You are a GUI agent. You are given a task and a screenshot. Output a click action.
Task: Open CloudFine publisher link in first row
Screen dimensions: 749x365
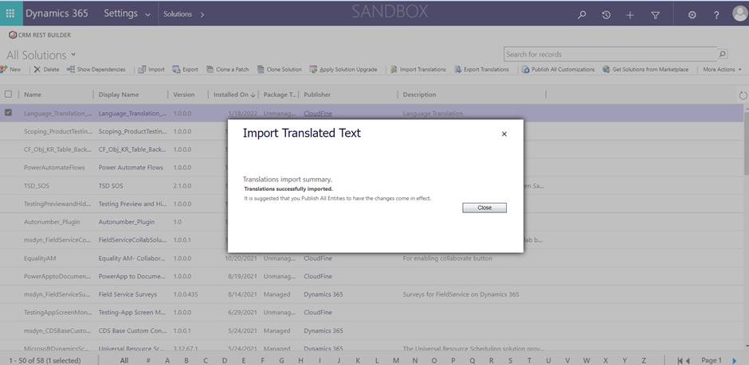tap(318, 114)
